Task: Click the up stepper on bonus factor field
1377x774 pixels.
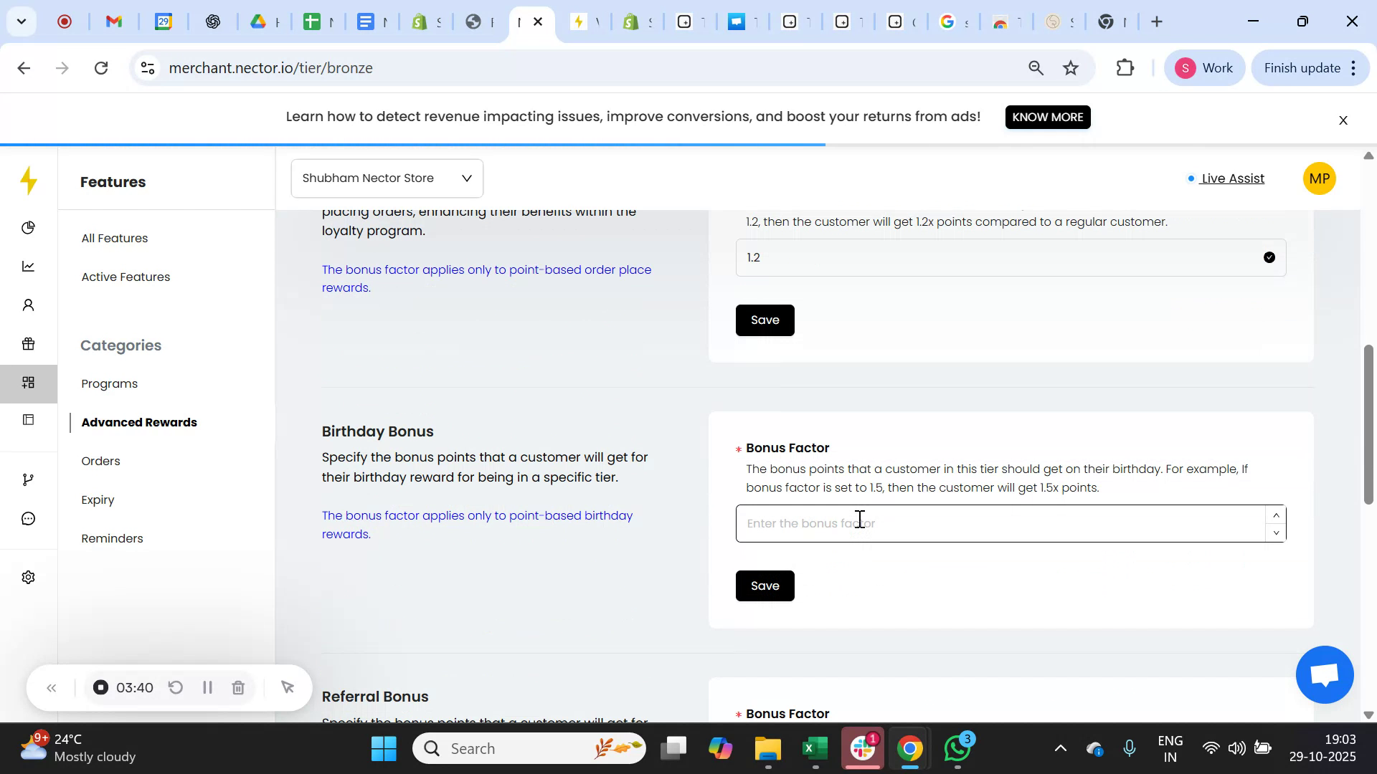Action: pyautogui.click(x=1276, y=515)
